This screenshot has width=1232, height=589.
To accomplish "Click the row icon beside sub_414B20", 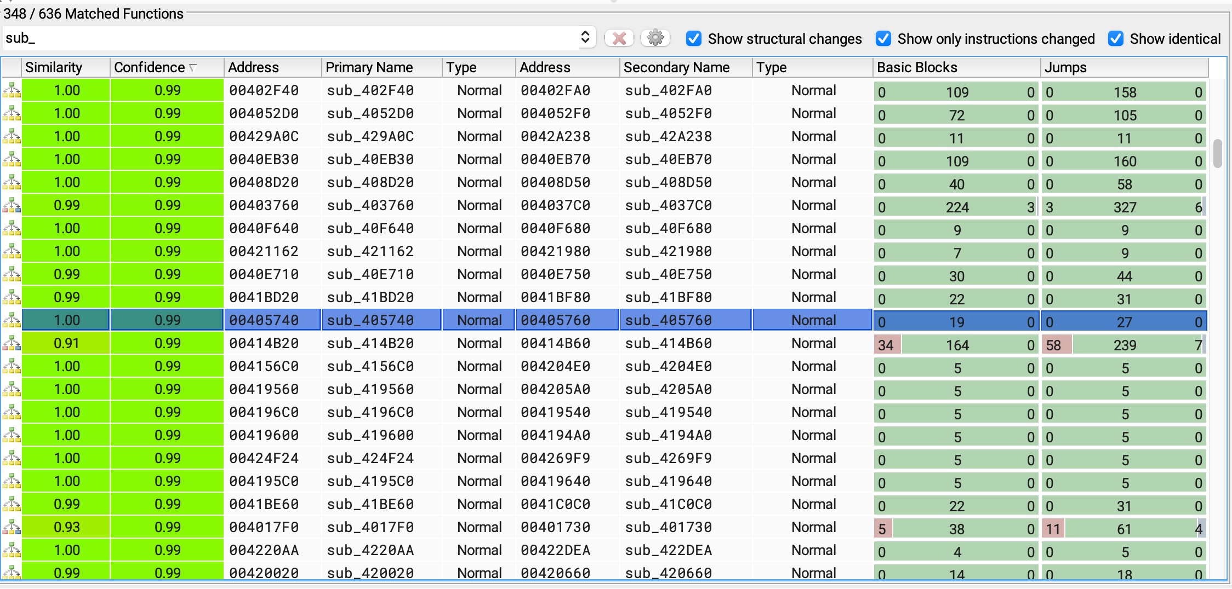I will click(x=12, y=343).
